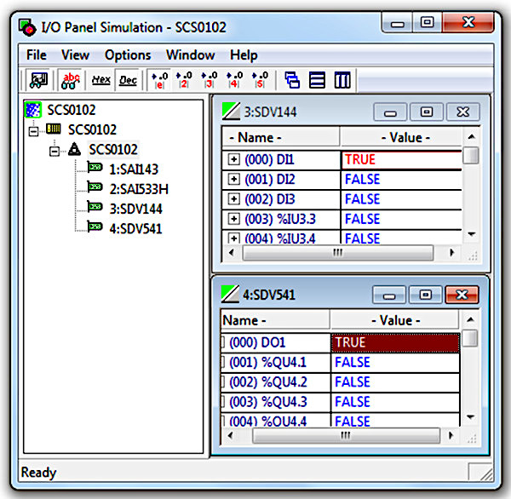Screen dimensions: 511x499
Task: Click the 1:SAI143 board icon
Action: tap(95, 167)
